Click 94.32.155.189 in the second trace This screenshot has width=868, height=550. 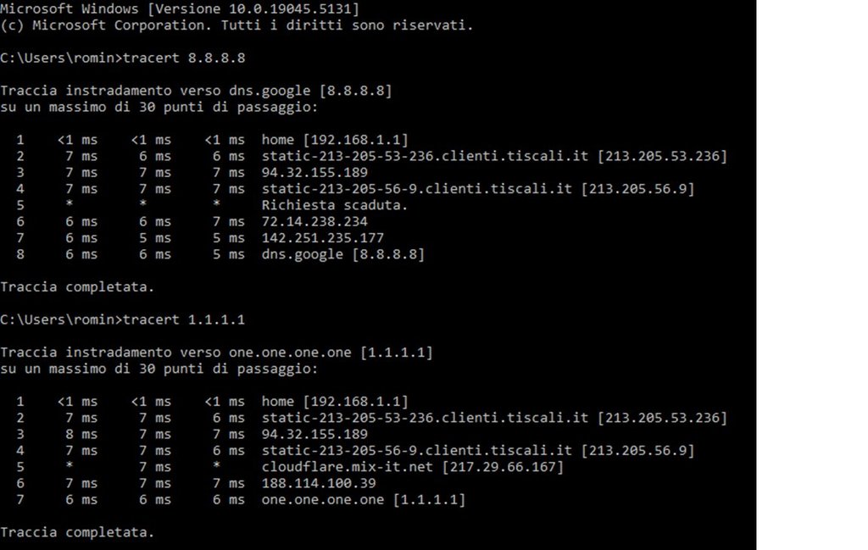click(x=314, y=435)
